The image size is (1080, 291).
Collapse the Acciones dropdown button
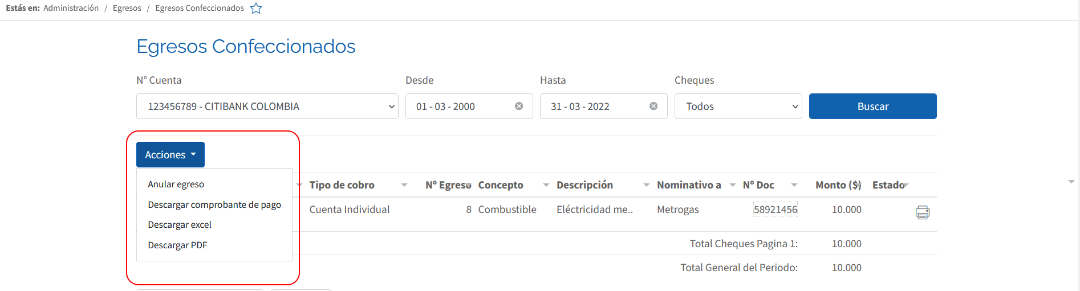170,154
